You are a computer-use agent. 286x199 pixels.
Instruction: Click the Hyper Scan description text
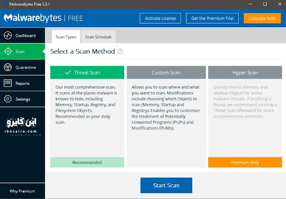point(245,102)
